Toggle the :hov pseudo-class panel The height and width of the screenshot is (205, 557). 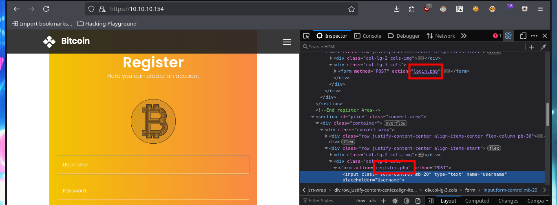coord(360,201)
